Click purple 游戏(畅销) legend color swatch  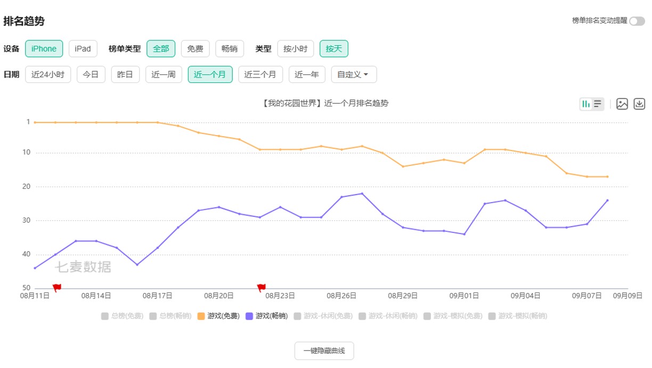pos(249,316)
